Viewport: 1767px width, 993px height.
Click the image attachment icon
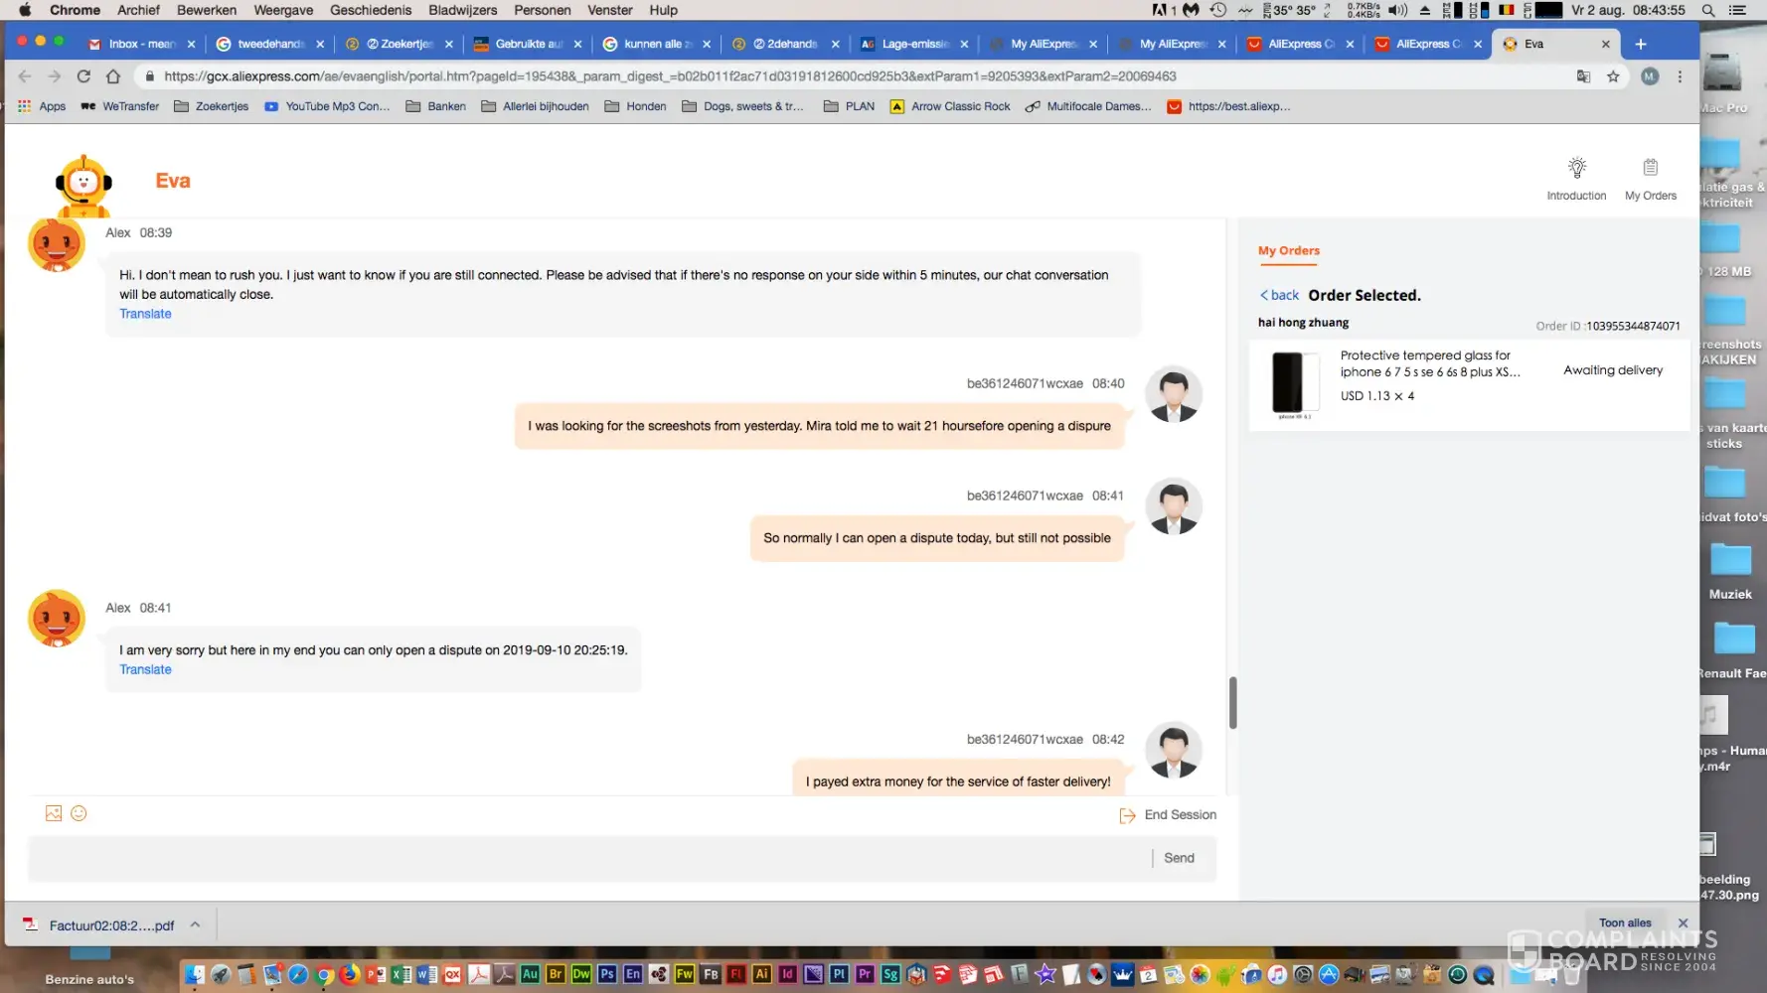(x=54, y=813)
